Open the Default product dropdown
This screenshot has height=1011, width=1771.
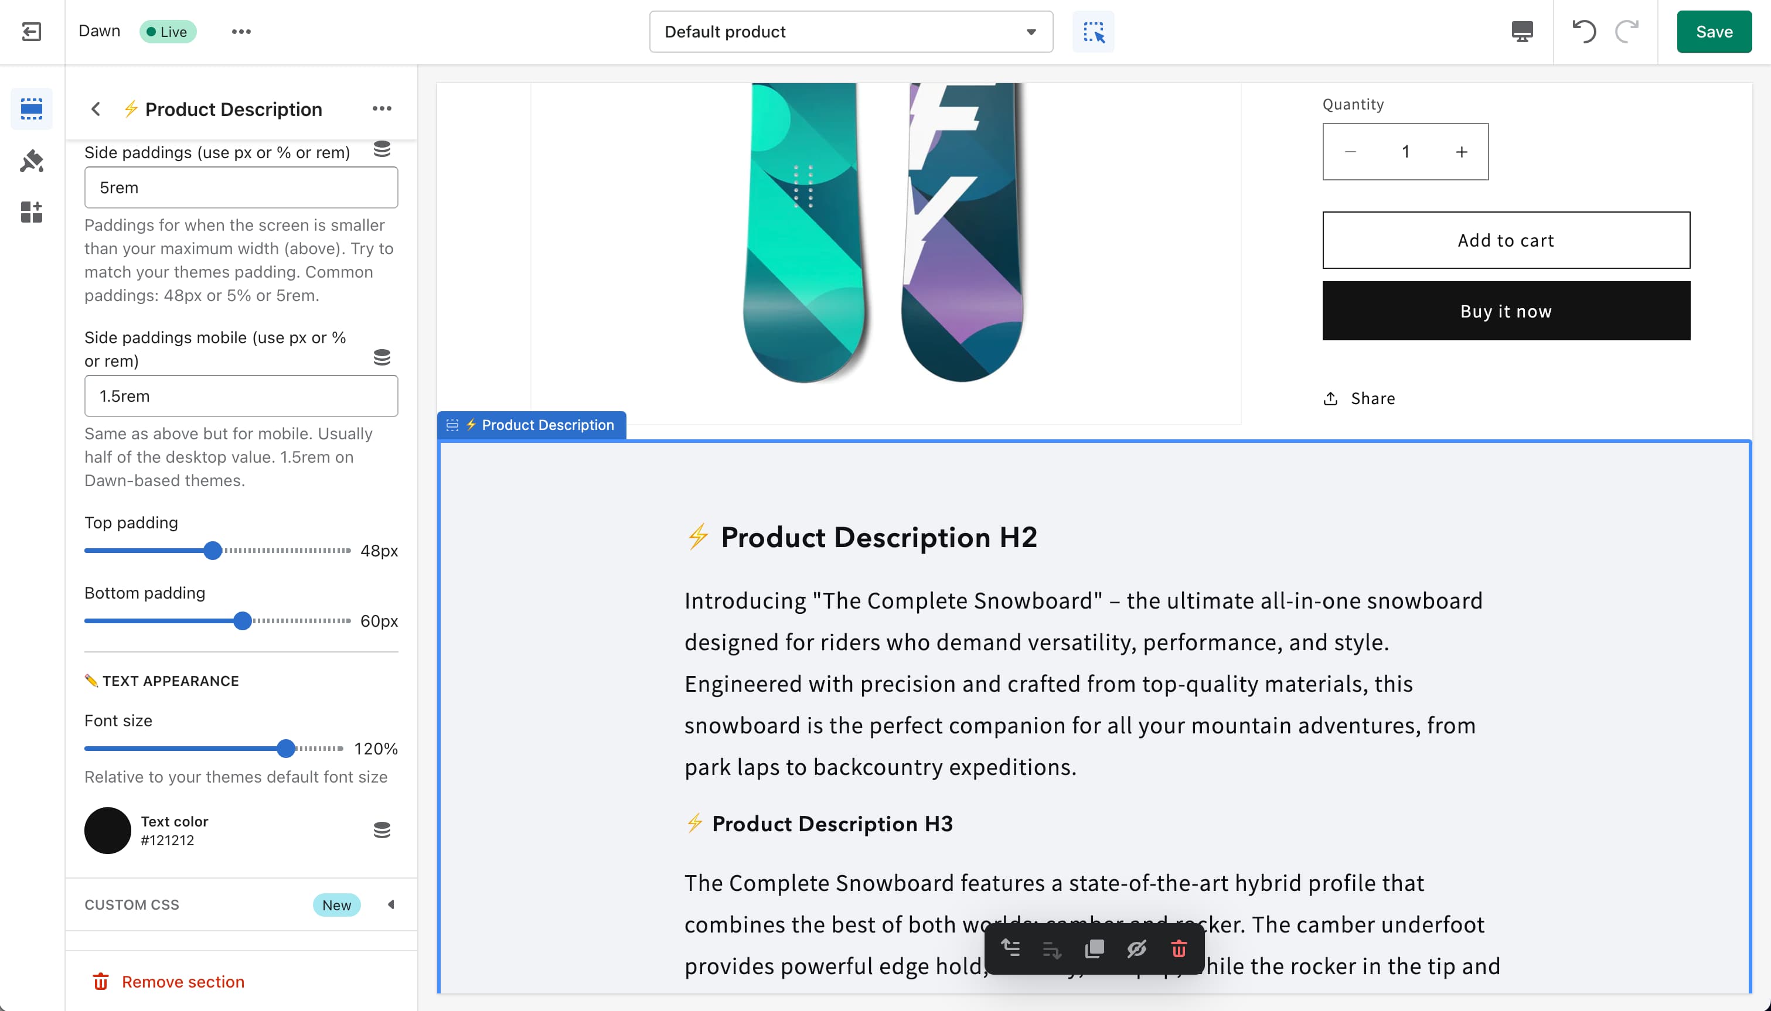[x=850, y=31]
